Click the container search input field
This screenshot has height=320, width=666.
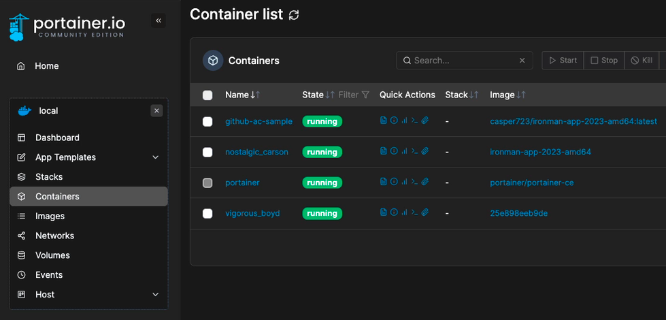463,61
